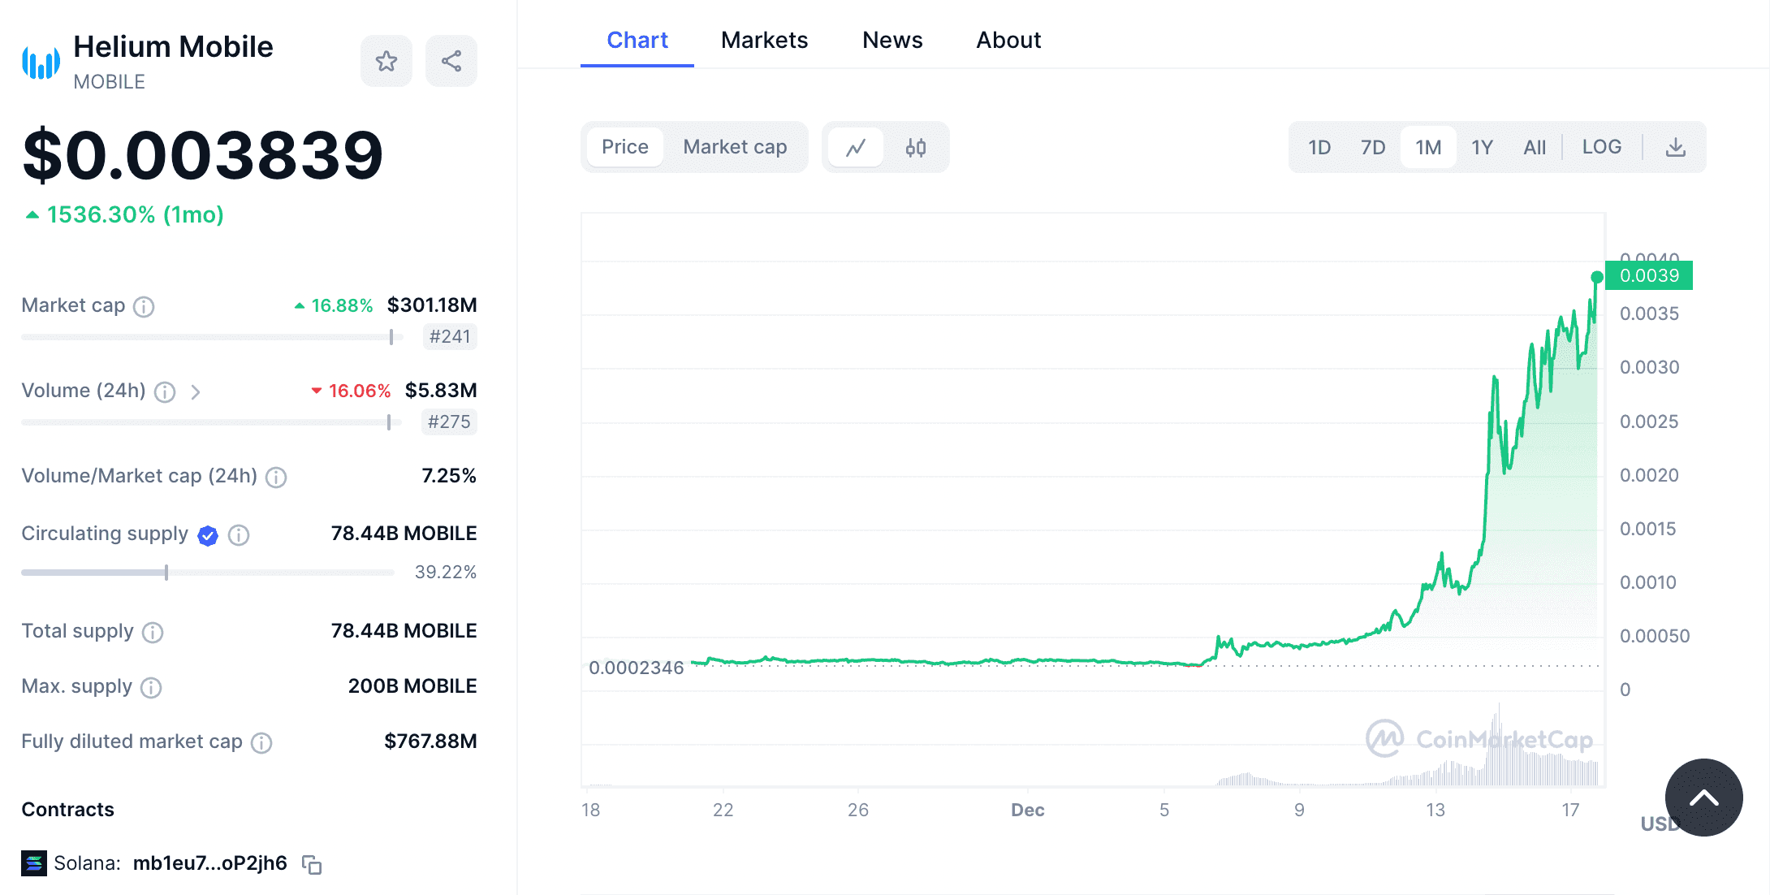Image resolution: width=1770 pixels, height=895 pixels.
Task: Set chart range to 1Y
Action: click(1482, 147)
